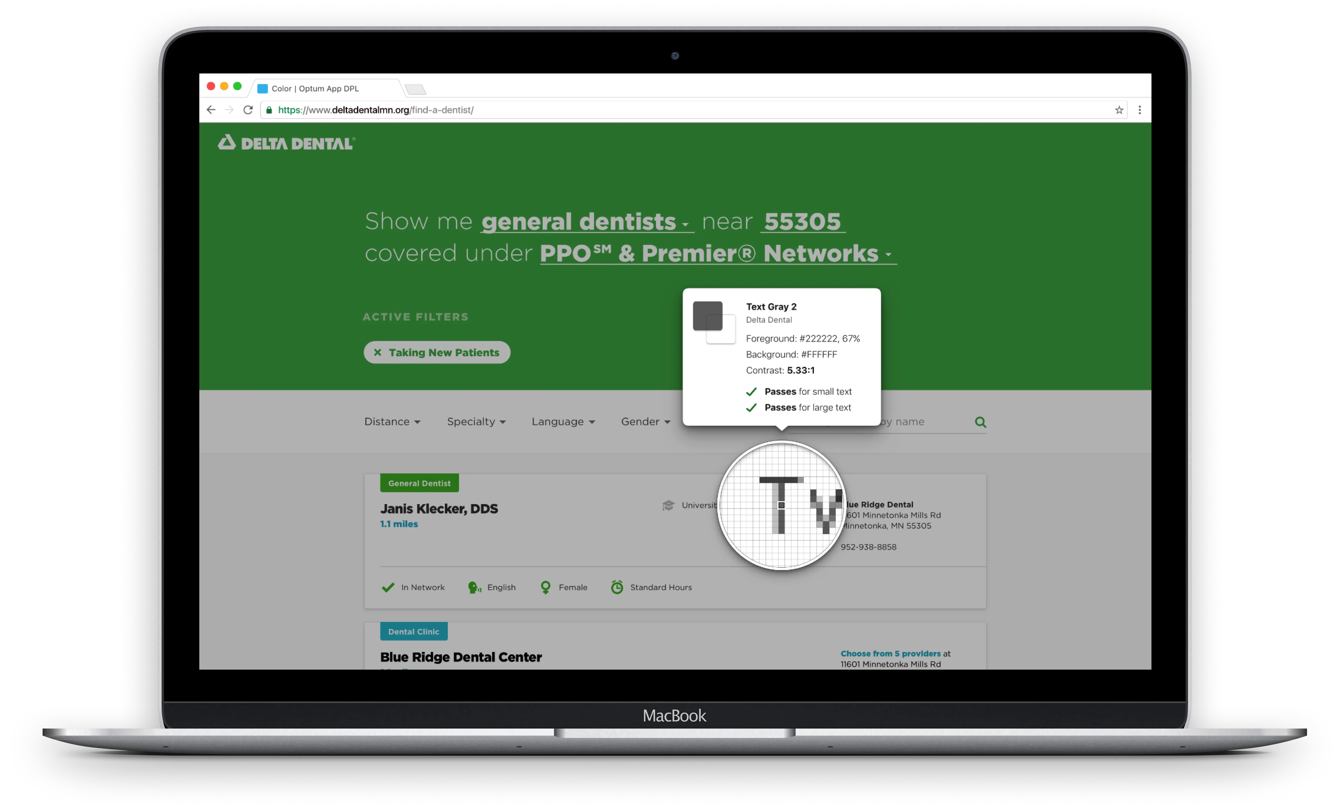
Task: Click the General Dentist tag
Action: (x=419, y=483)
